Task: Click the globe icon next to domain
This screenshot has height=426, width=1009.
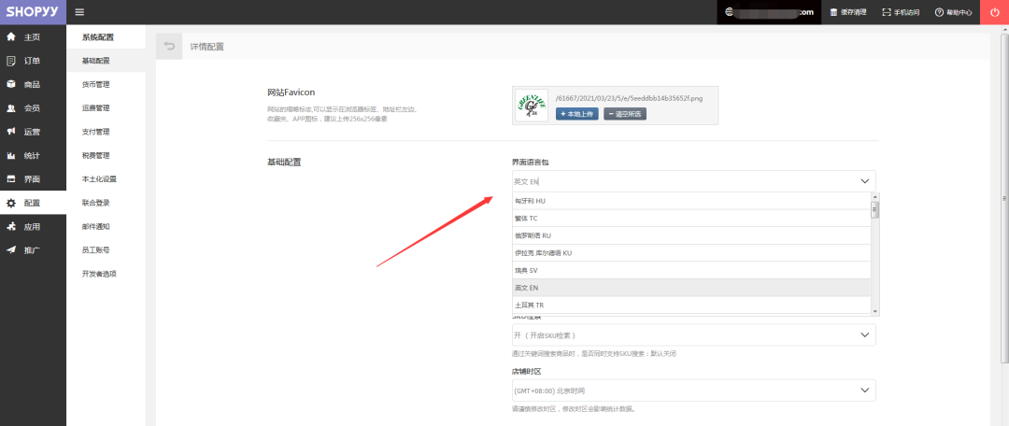Action: coord(730,11)
